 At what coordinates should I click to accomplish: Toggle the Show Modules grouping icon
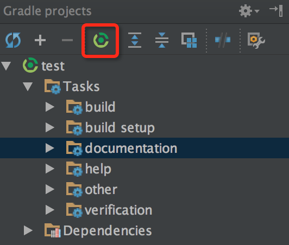click(189, 40)
